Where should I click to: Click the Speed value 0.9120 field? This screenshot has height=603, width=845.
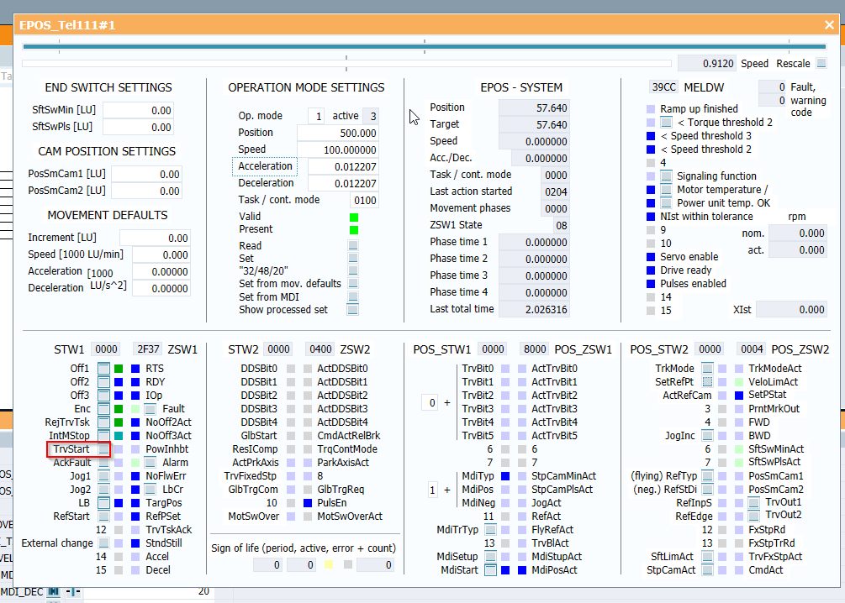point(707,64)
